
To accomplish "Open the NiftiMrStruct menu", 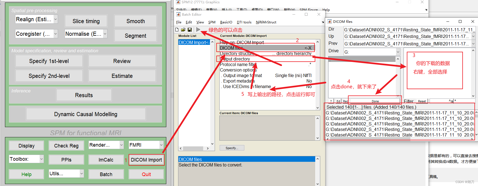I will 266,22.
